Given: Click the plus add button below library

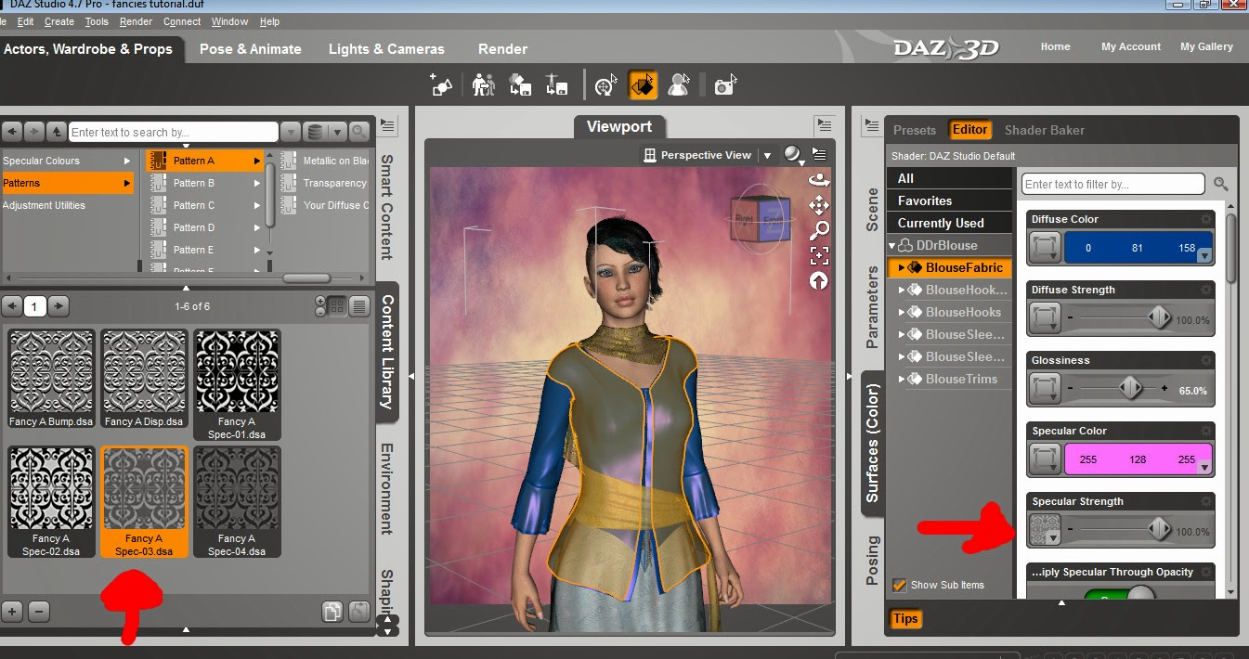Looking at the screenshot, I should point(12,612).
